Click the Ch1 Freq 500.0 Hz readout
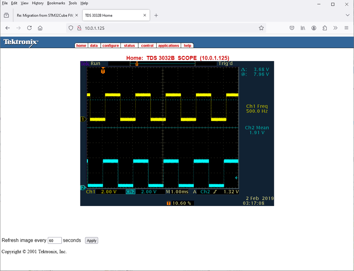The image size is (354, 271). tap(257, 108)
